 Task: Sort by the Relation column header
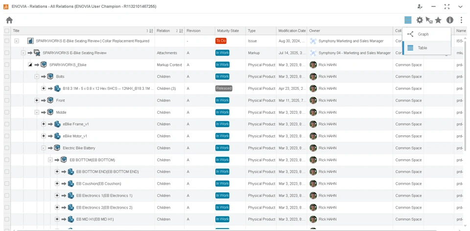pyautogui.click(x=170, y=31)
